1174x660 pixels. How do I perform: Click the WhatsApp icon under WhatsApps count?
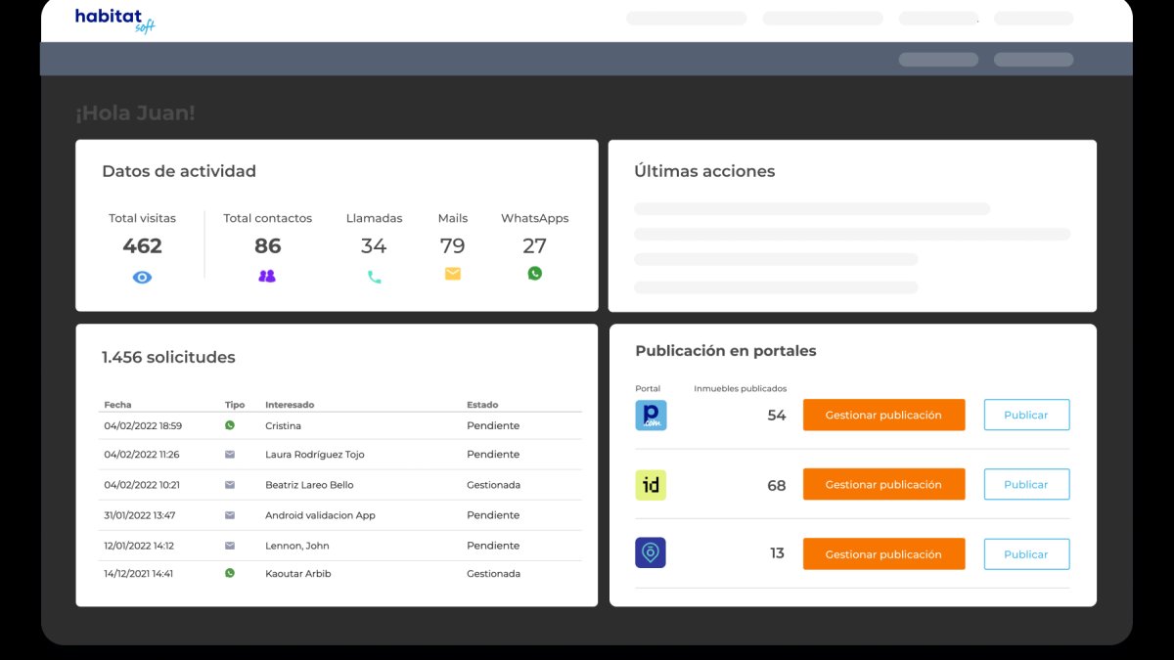[534, 274]
